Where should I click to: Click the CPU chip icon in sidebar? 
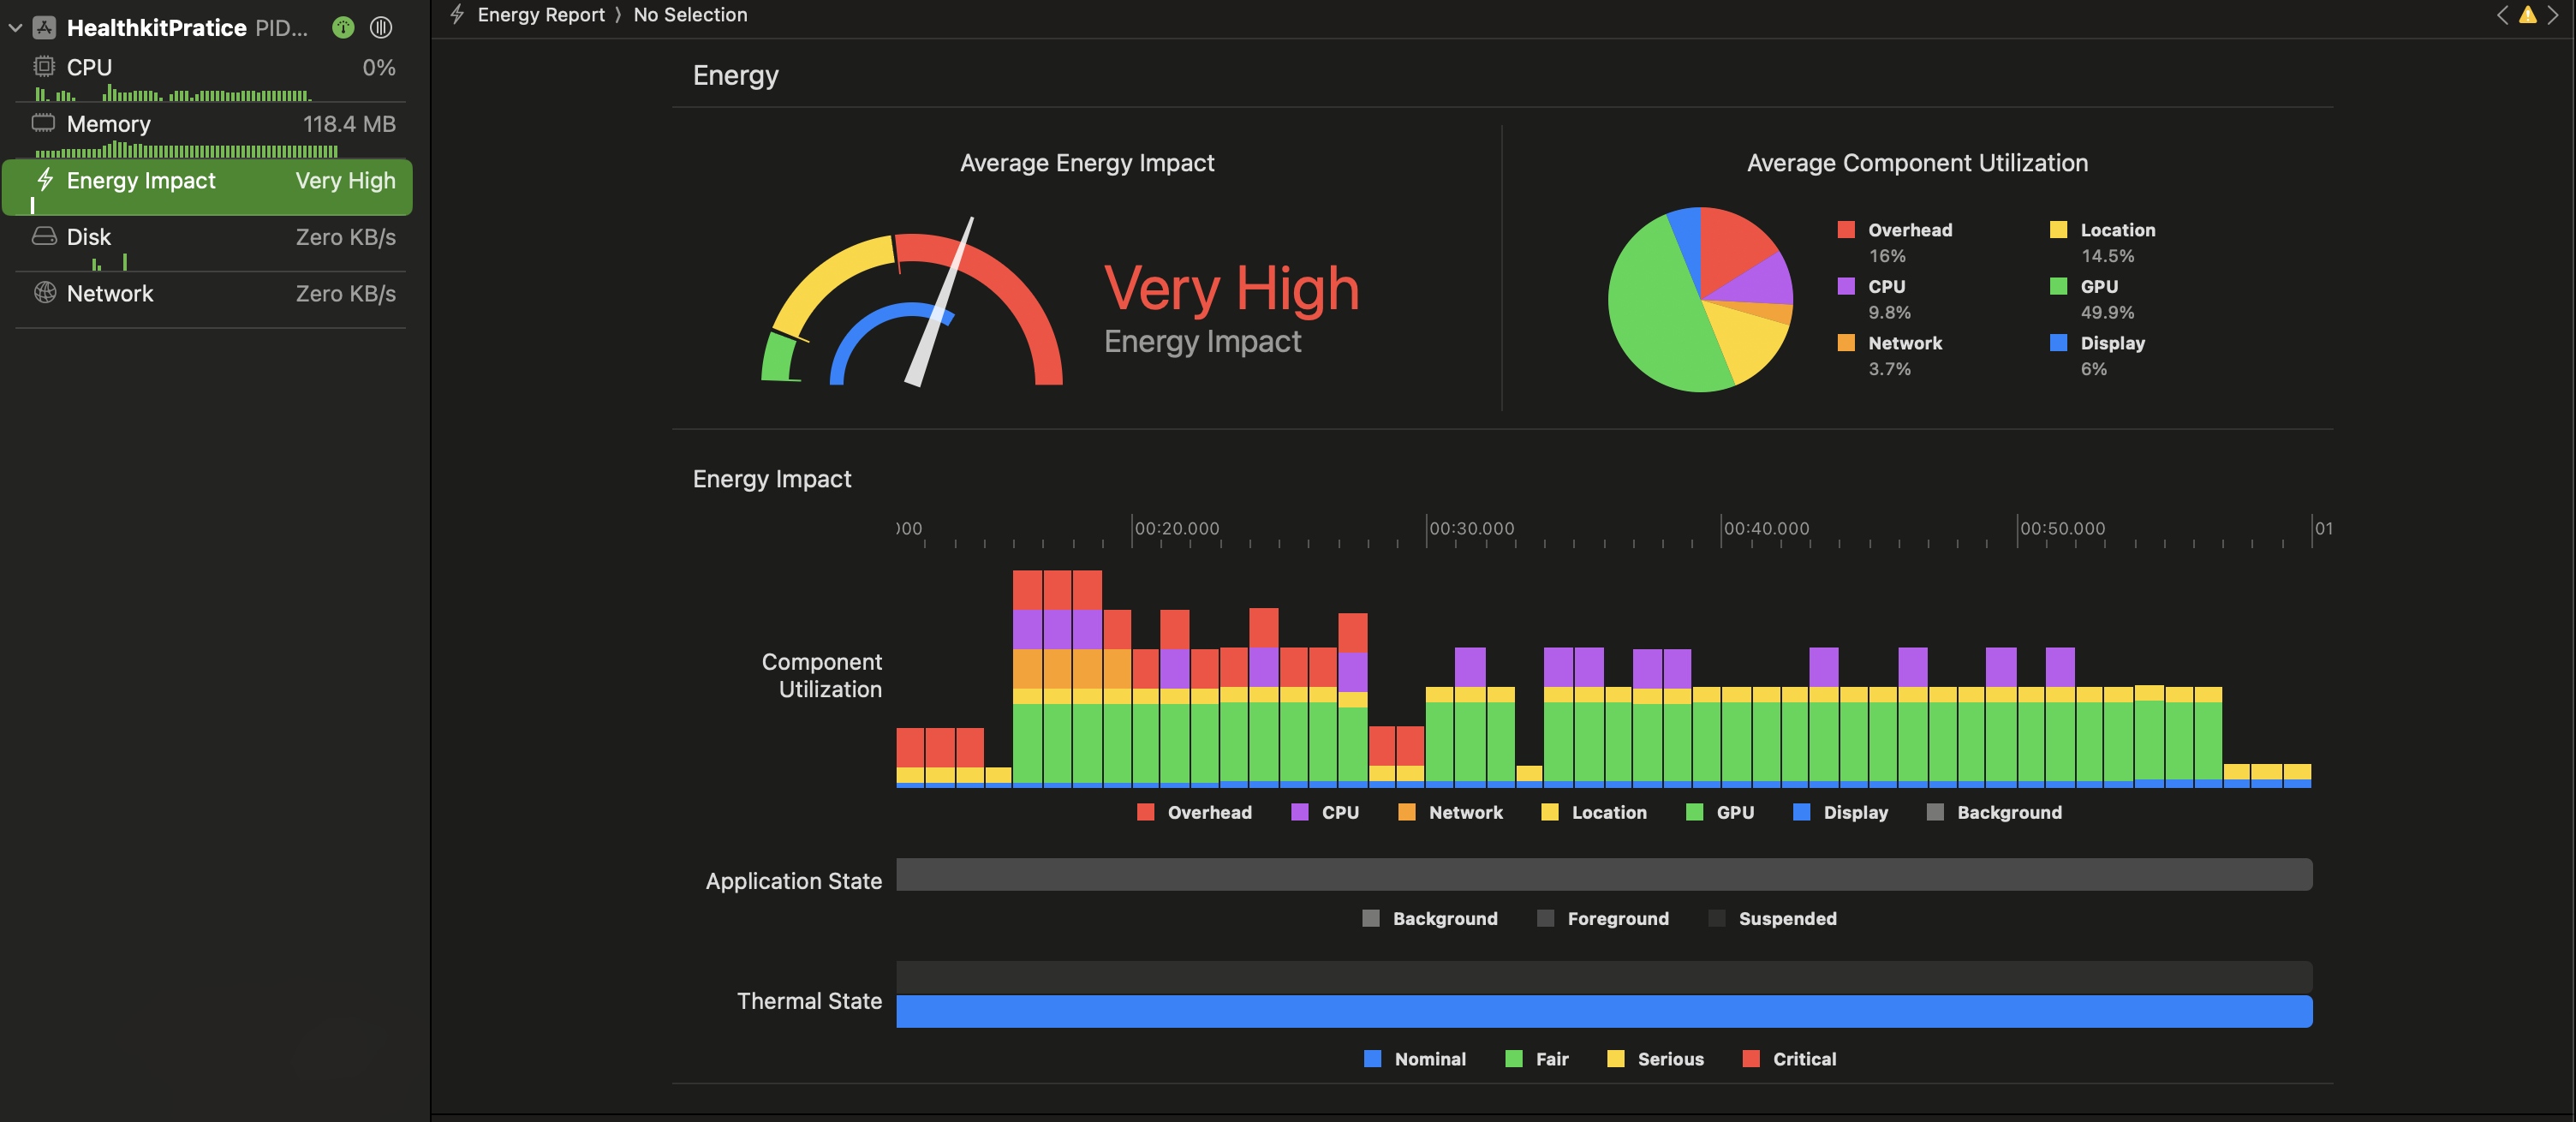44,67
